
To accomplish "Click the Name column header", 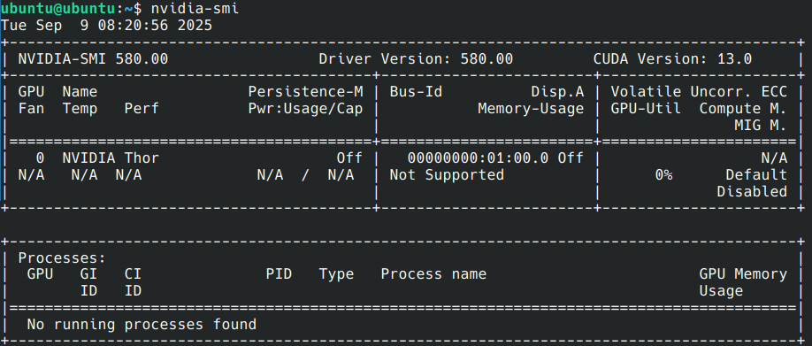I will 80,92.
